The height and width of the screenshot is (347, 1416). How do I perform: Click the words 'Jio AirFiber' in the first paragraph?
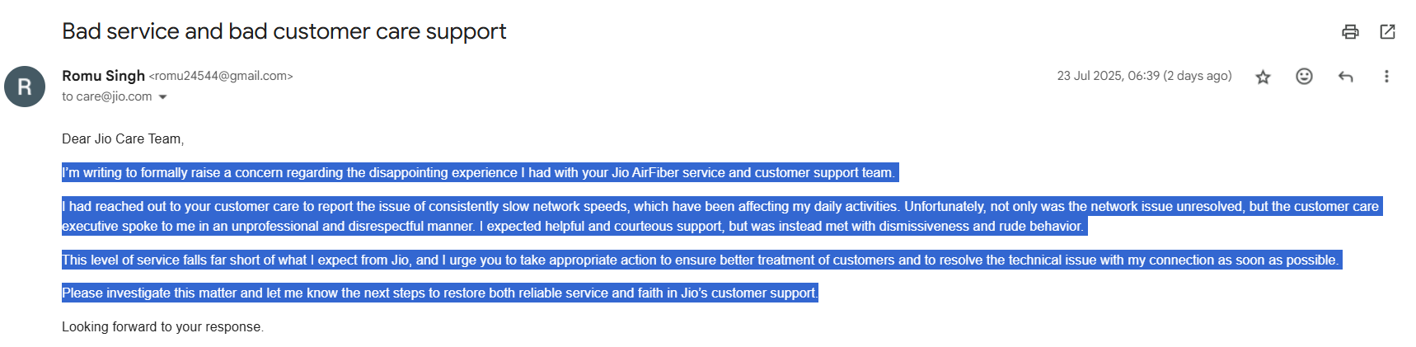[645, 172]
